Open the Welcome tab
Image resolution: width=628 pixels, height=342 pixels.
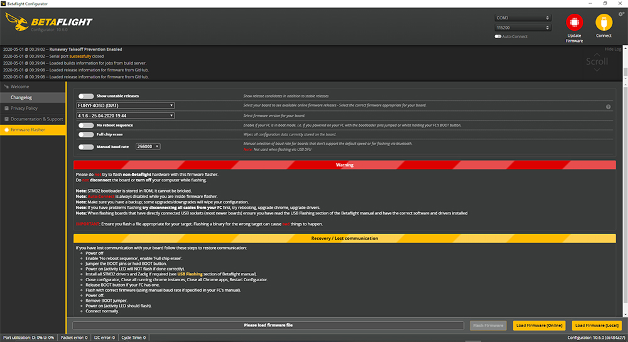[33, 87]
